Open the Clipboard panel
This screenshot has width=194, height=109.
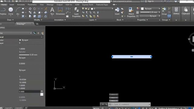click(186, 12)
